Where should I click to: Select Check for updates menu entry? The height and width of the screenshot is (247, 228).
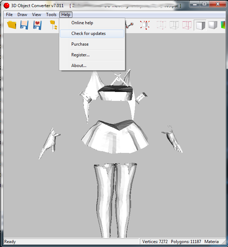pos(88,34)
